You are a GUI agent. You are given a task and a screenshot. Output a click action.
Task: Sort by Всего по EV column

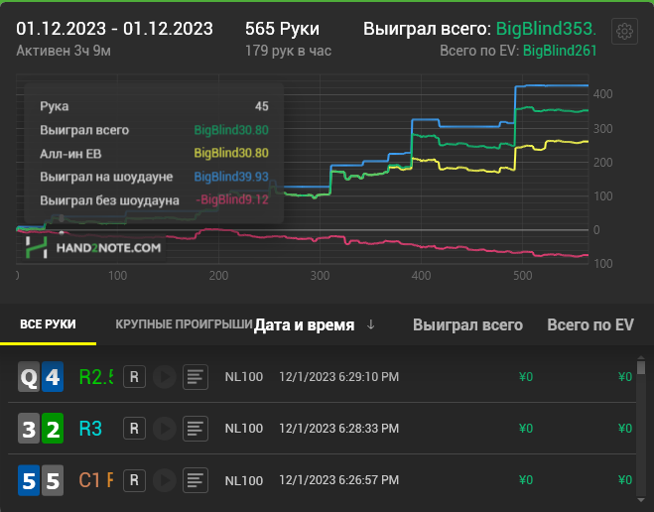pyautogui.click(x=590, y=324)
